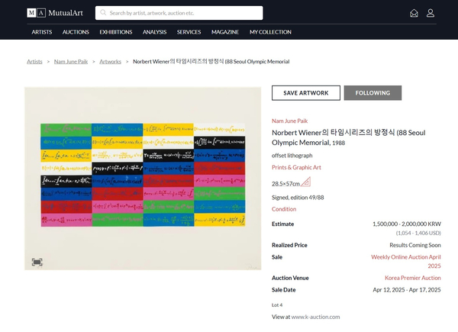Viewport: 458px width, 332px height.
Task: Open the Condition link
Action: click(x=284, y=209)
